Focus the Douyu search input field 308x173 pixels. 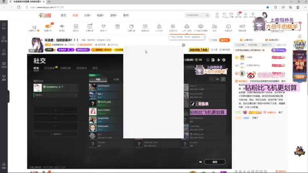click(x=195, y=15)
